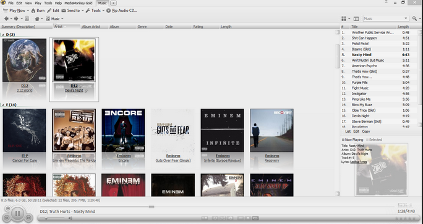Click the Send to envelope icon
The width and height of the screenshot is (423, 224).
(64, 10)
